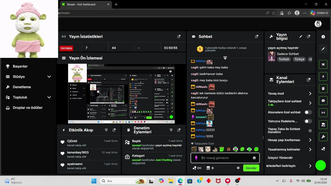Click the Türkçe tag
Screen dimensions: 331x186
tap(299, 59)
